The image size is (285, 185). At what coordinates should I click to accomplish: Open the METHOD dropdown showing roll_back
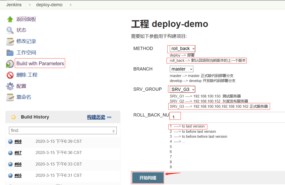pyautogui.click(x=182, y=48)
